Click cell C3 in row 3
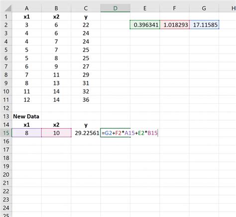Screen dimensions: 236x217 pos(86,33)
